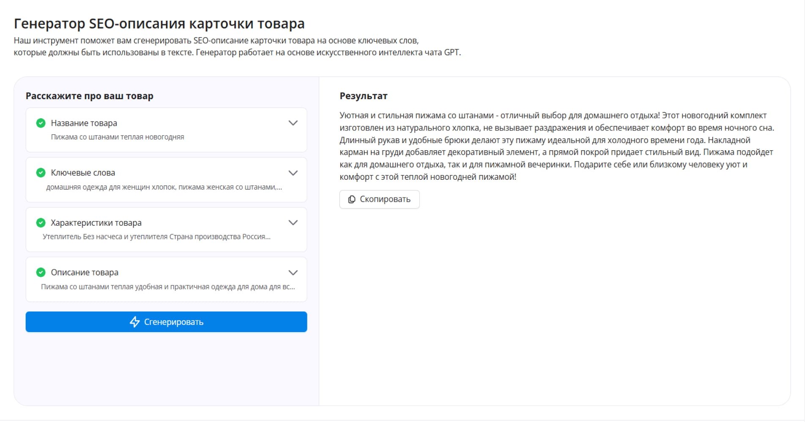Open the Название товара section title
The width and height of the screenshot is (805, 422).
click(x=84, y=123)
